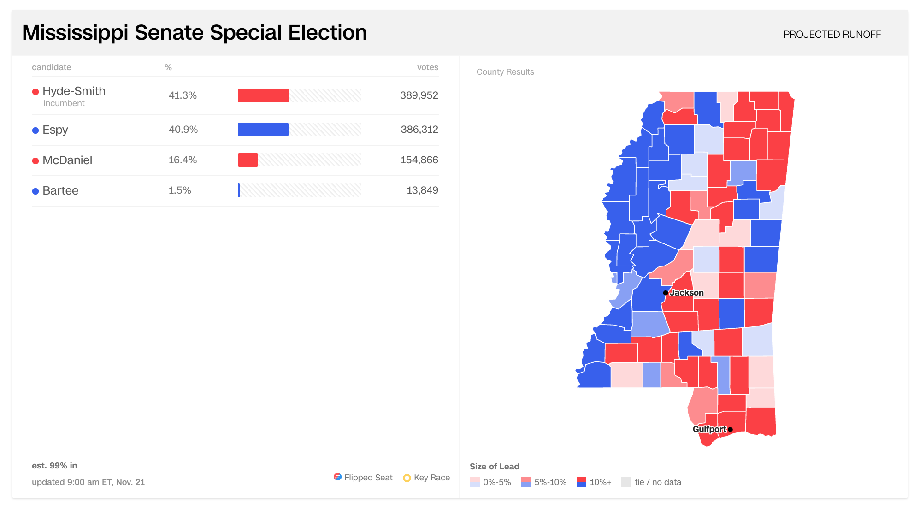Image resolution: width=920 pixels, height=509 pixels.
Task: Select the 5%-10% lead legend swatch
Action: [526, 482]
